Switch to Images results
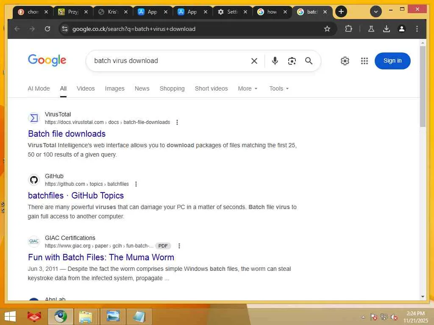Viewport: 434px width, 325px height. (114, 88)
